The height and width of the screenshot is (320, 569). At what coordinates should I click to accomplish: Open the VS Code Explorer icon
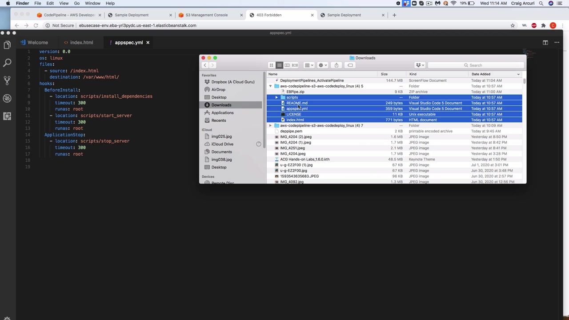pyautogui.click(x=7, y=45)
